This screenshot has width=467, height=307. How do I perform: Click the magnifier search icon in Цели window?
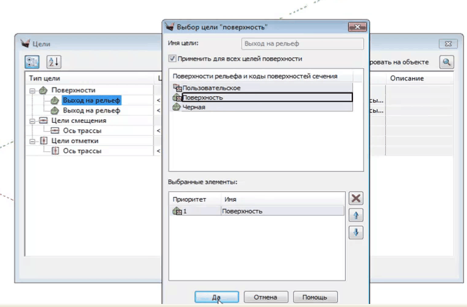pyautogui.click(x=447, y=62)
